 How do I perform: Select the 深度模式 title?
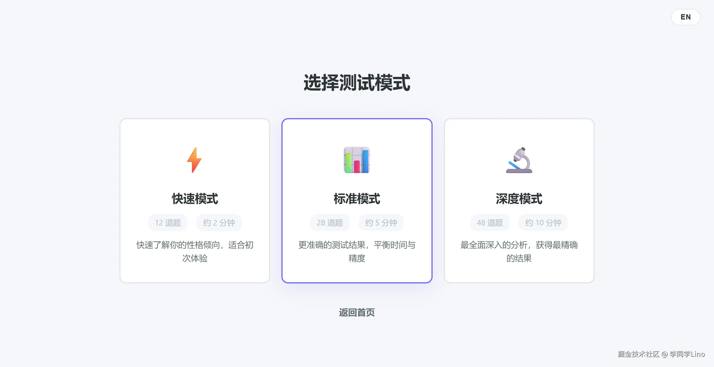tap(519, 199)
